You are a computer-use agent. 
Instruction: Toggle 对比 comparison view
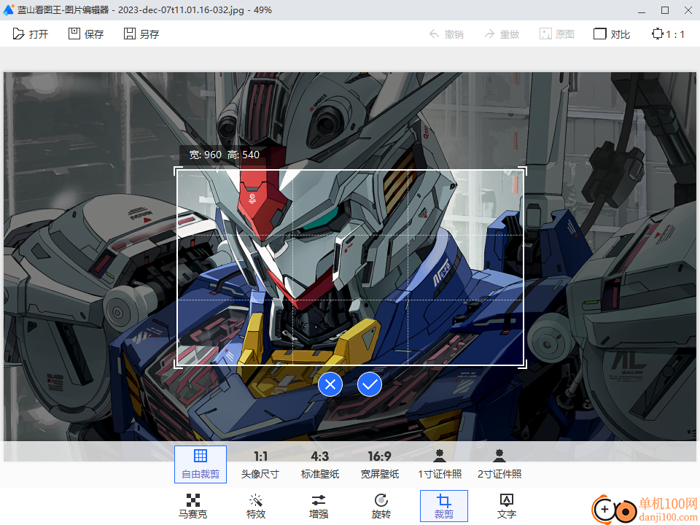click(612, 34)
